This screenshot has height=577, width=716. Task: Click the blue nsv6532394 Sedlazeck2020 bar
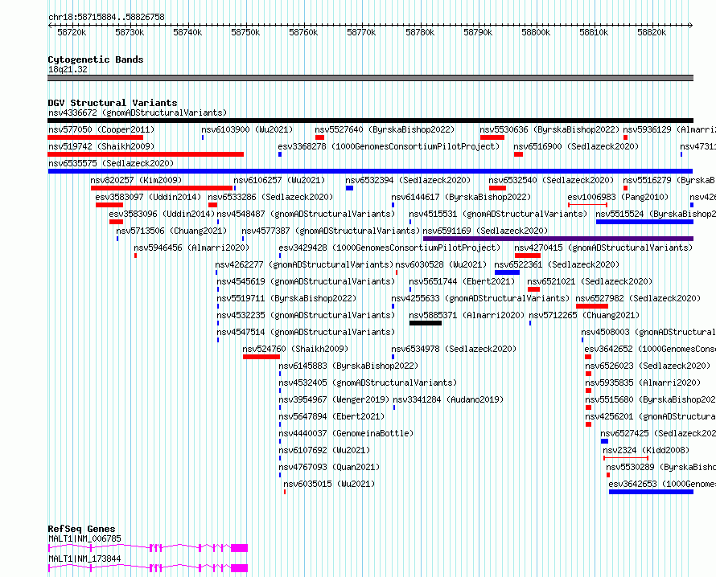click(x=349, y=188)
